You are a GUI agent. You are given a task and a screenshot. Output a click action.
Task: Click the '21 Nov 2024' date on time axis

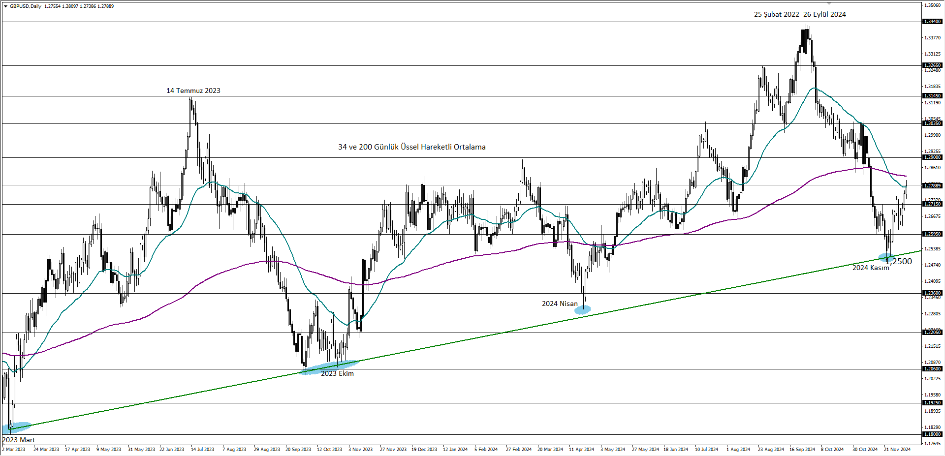(x=897, y=450)
